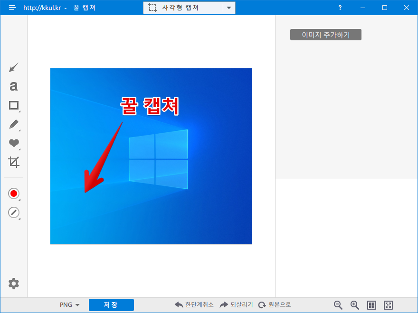Maximize the 꿀 캡쳐 window
The image size is (418, 313).
coord(385,8)
